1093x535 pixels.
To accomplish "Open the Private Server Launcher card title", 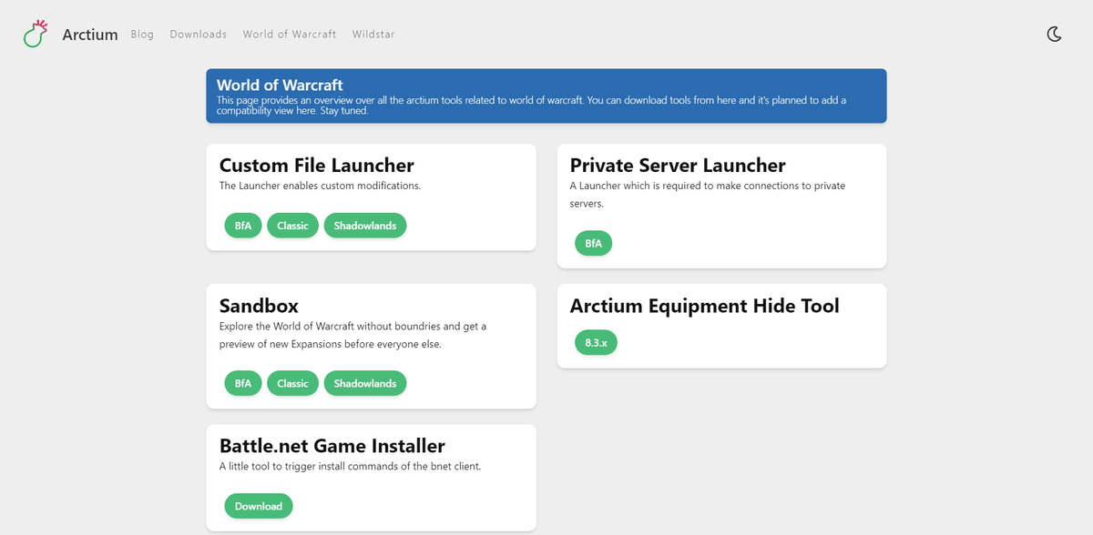I will click(678, 166).
